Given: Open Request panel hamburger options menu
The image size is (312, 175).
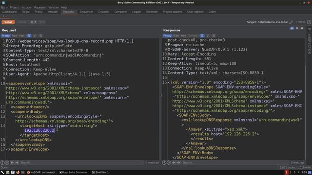Looking at the screenshot, I should [x=40, y=35].
